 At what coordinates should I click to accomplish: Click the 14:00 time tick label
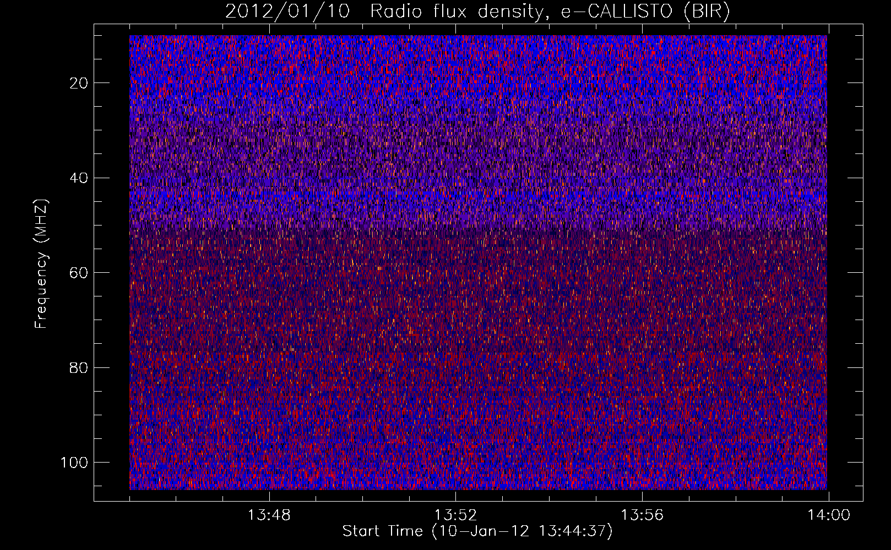829,515
